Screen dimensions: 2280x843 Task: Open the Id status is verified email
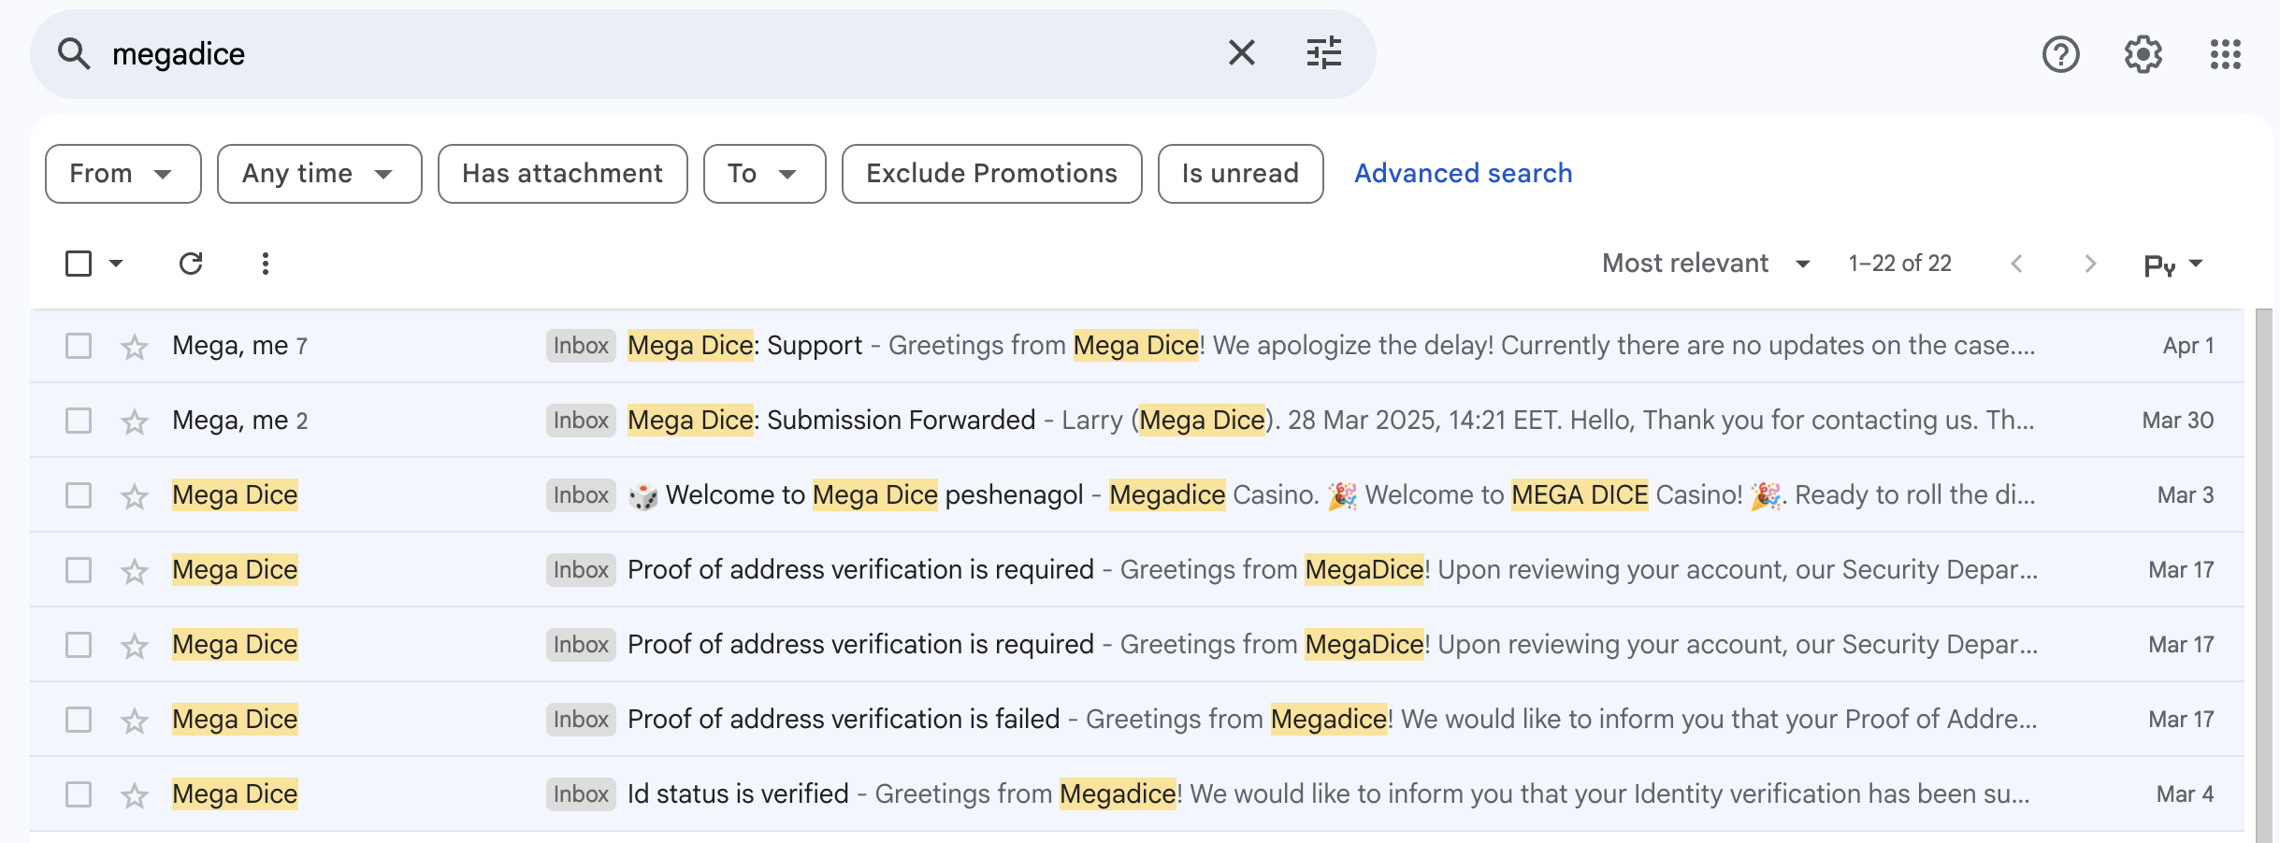pyautogui.click(x=1137, y=794)
